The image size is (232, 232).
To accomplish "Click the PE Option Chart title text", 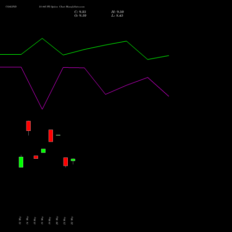I will 62,7.
